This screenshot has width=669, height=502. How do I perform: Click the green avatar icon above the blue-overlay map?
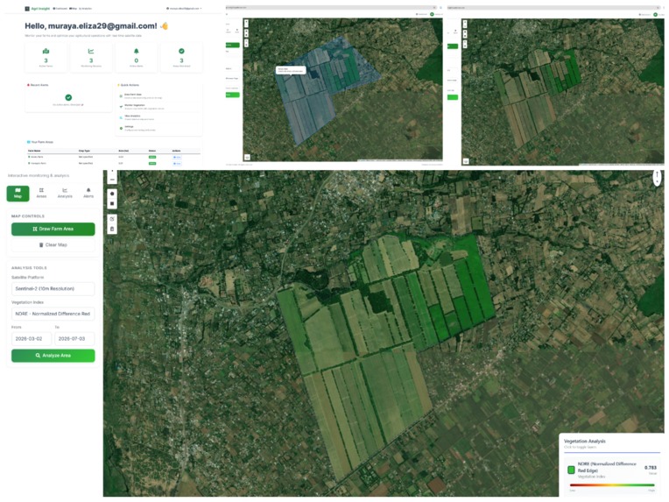433,14
